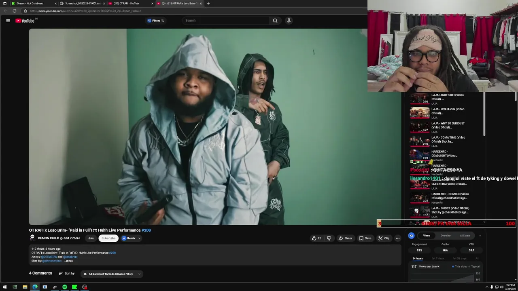Open DEMON CHILD and 2 more channel link
The height and width of the screenshot is (291, 518).
pos(59,238)
